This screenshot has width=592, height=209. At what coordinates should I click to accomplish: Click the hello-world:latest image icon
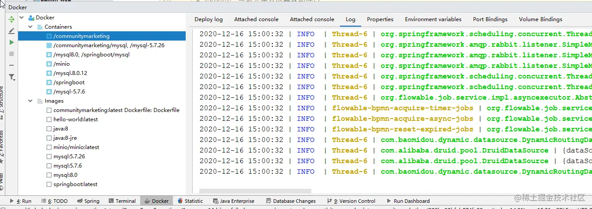[49, 119]
